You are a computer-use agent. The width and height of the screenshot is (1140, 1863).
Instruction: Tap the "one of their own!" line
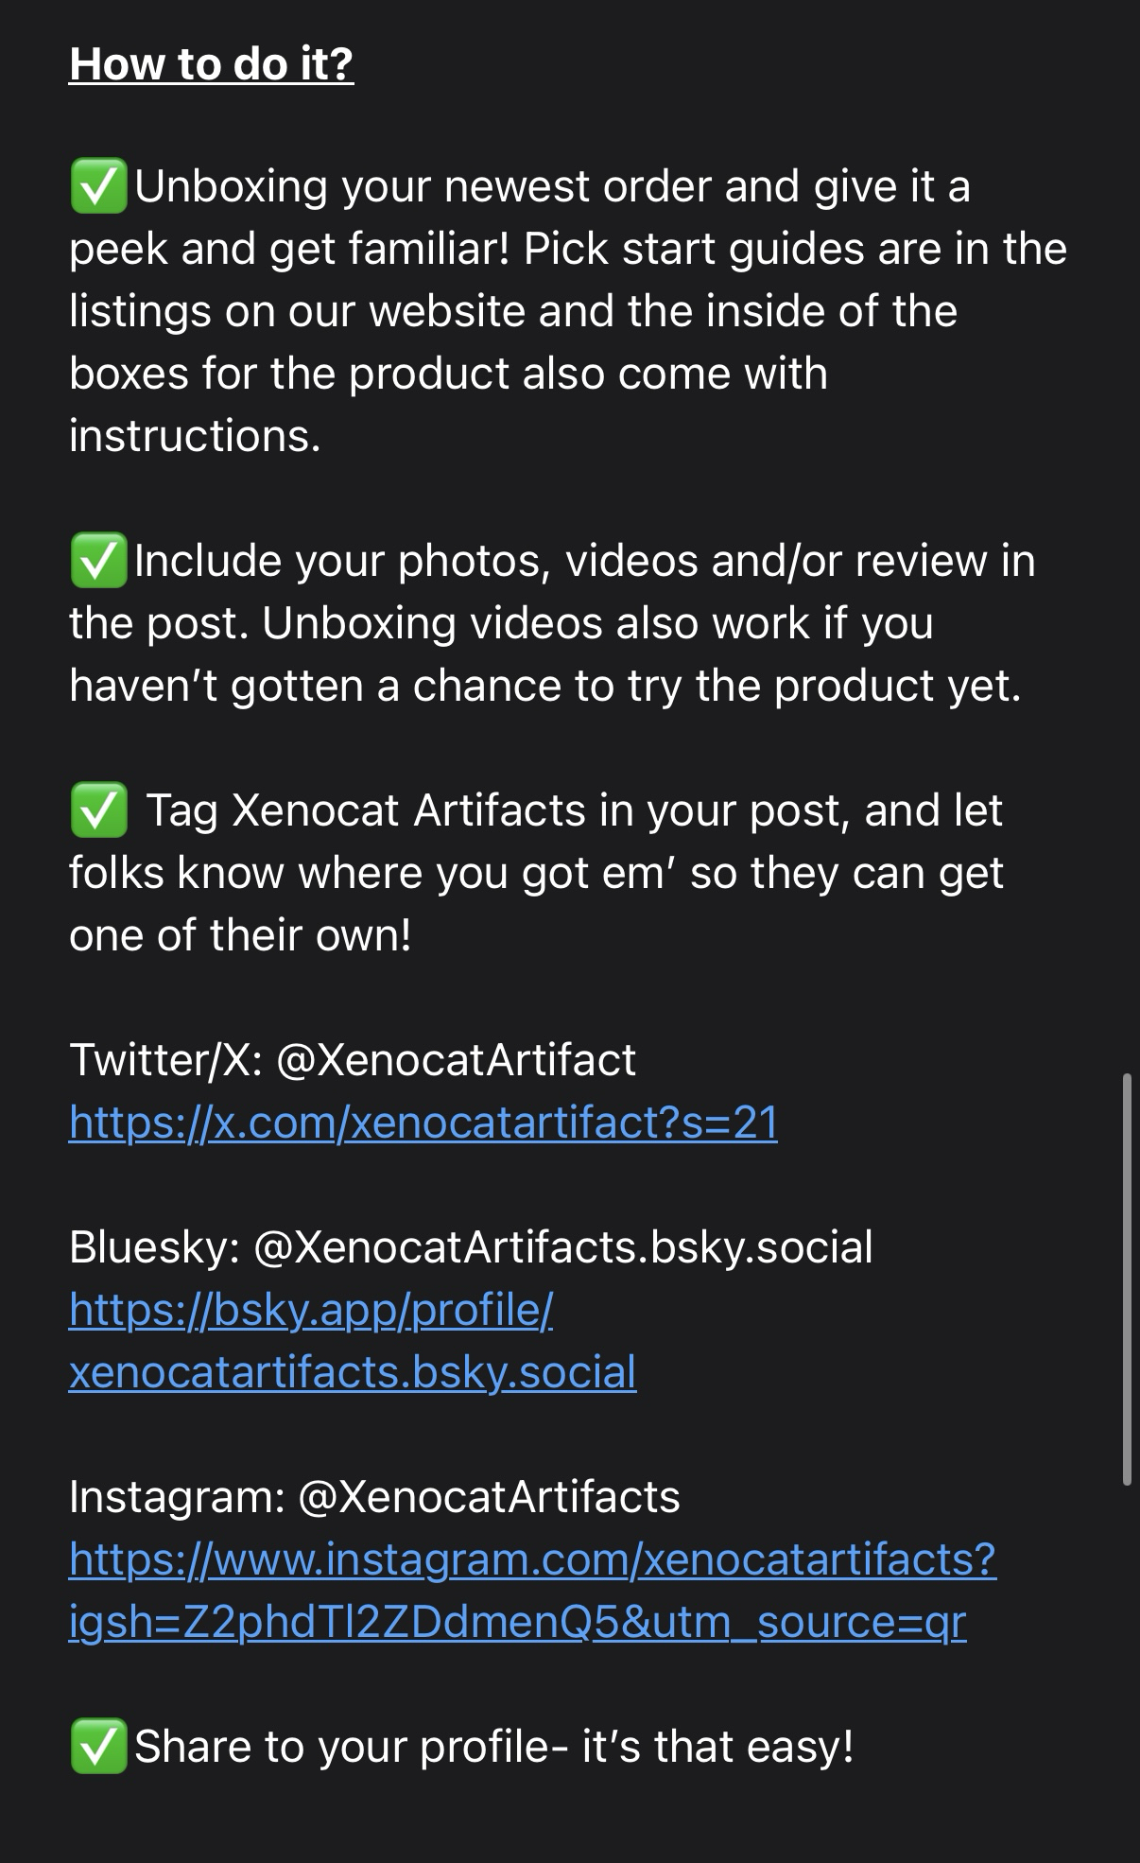pyautogui.click(x=241, y=935)
